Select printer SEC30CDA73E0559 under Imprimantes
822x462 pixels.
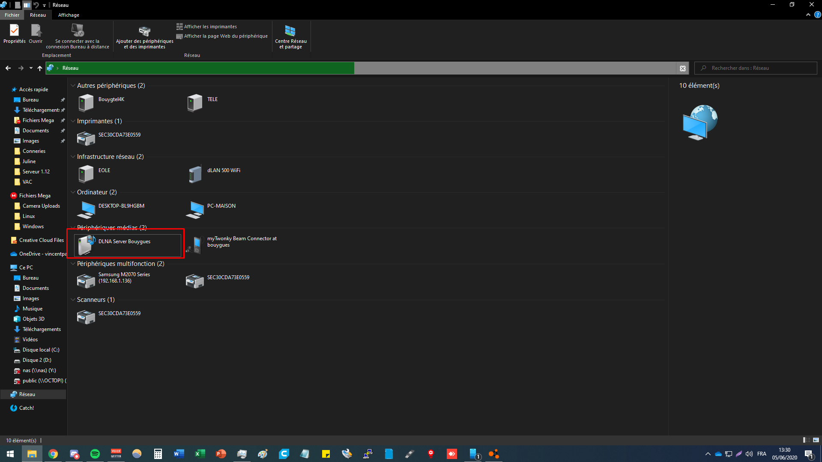pos(127,139)
